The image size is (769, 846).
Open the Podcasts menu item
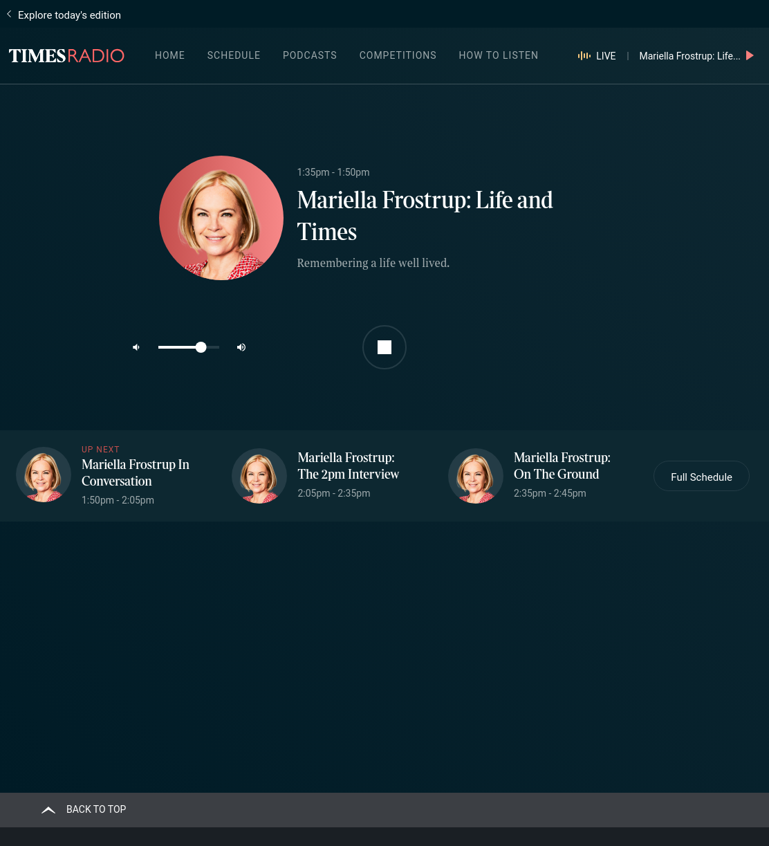(310, 55)
